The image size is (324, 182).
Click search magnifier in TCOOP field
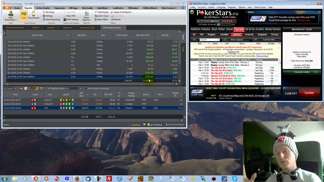[218, 40]
